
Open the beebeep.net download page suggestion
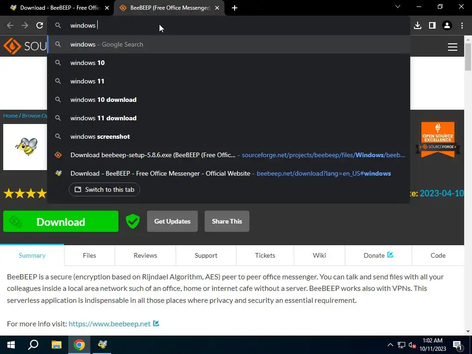coord(229,173)
